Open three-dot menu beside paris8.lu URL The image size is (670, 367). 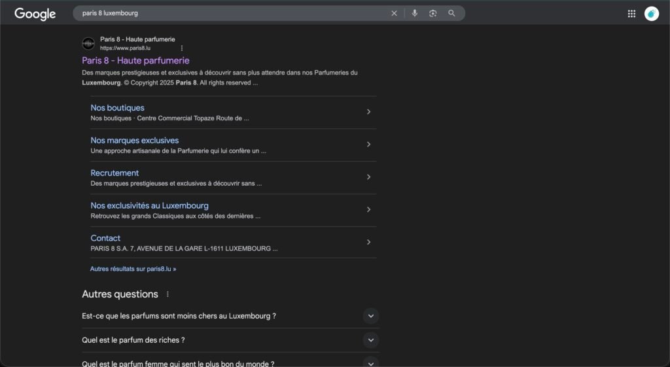[x=182, y=48]
